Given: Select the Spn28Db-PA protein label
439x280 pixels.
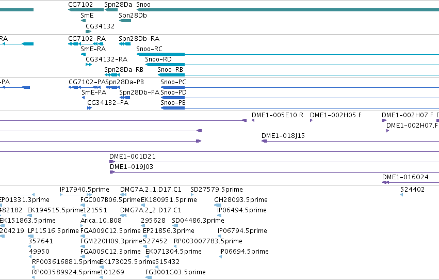Looking at the screenshot, I should click(139, 92).
